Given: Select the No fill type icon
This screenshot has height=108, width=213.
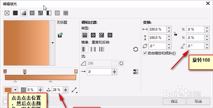Looking at the screenshot, I should (x=7, y=13).
